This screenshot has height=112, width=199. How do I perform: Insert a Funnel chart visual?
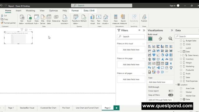[154, 55]
